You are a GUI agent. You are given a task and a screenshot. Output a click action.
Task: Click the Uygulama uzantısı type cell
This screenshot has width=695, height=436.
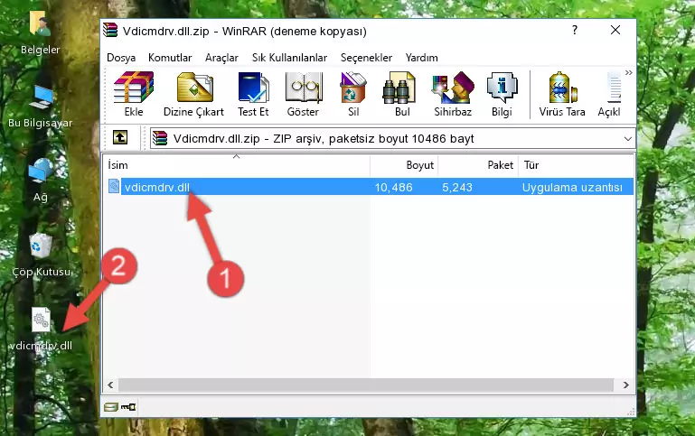[572, 187]
